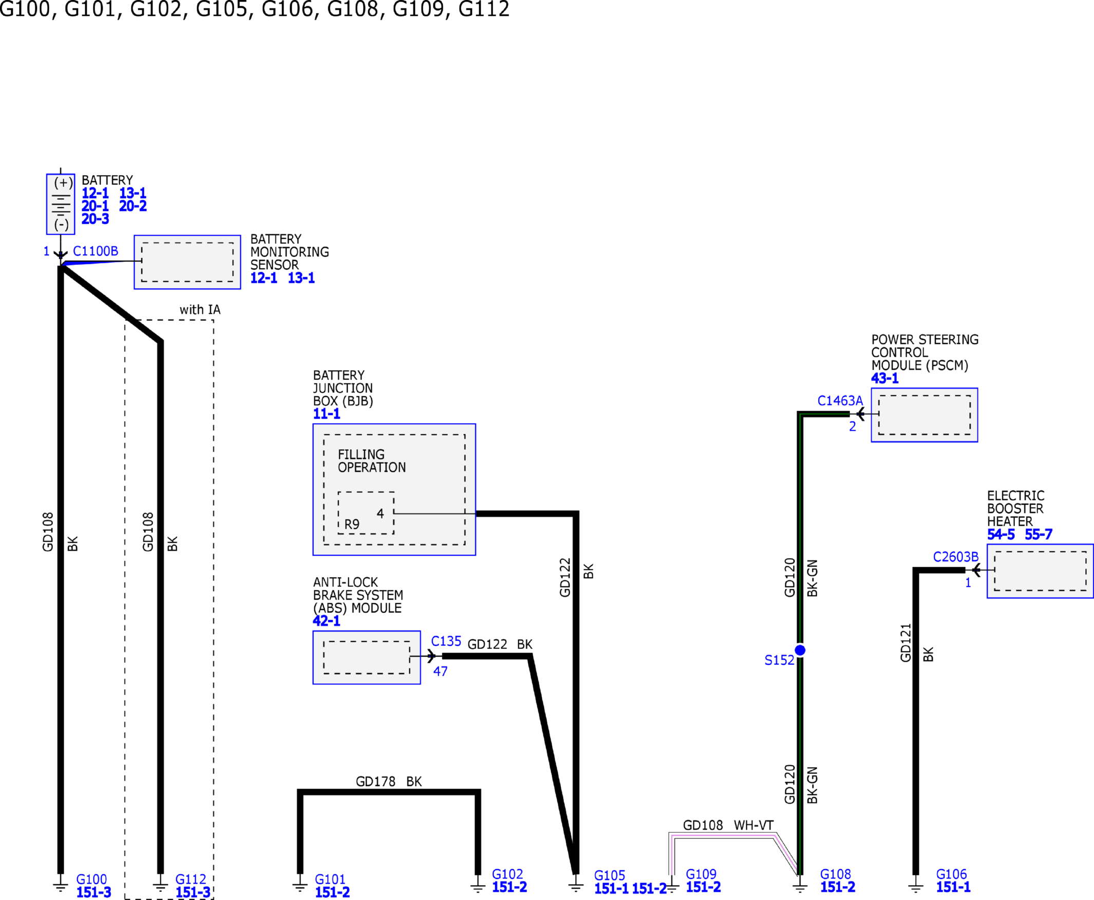
Task: Open the 11-1 Battery Junction Box link
Action: tap(327, 414)
